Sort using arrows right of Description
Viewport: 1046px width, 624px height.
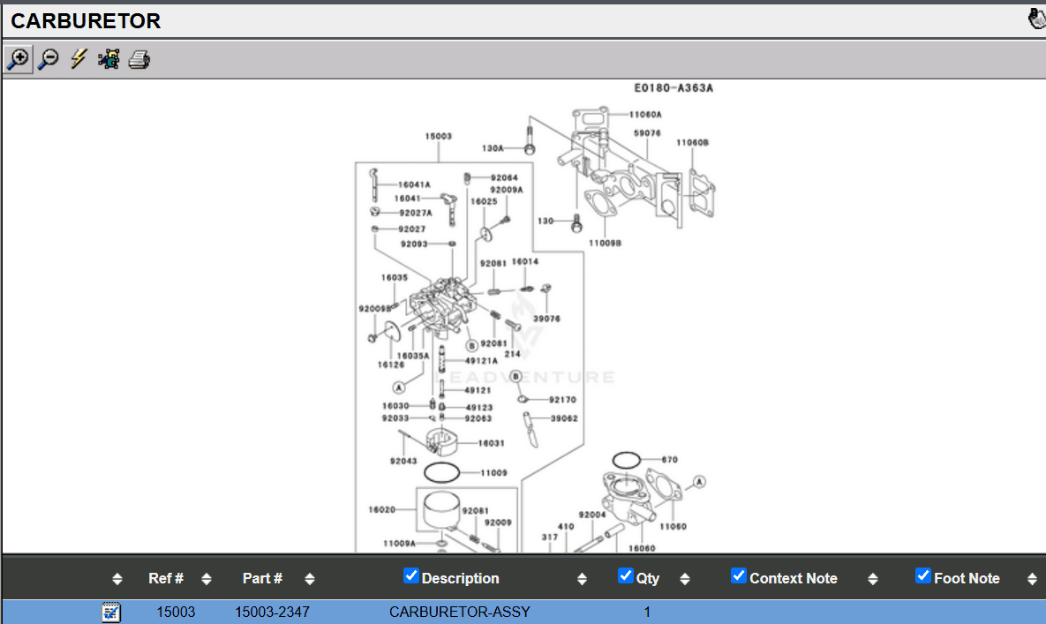click(582, 579)
